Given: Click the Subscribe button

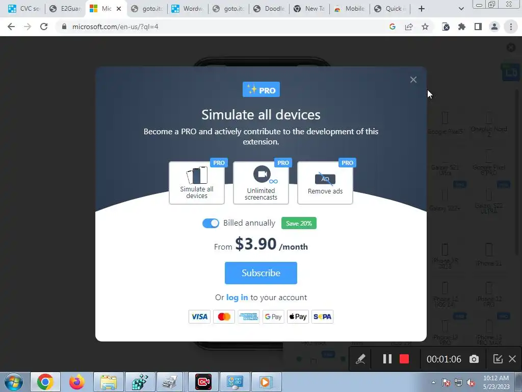Looking at the screenshot, I should pos(260,273).
